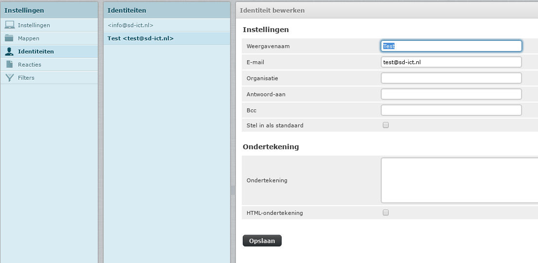Click the panel splitter handle between columns

(233, 190)
